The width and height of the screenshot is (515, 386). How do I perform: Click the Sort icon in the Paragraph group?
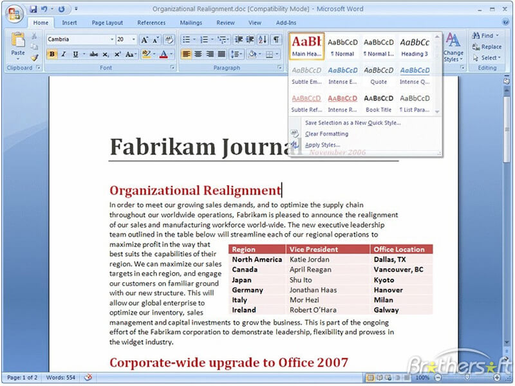pyautogui.click(x=261, y=39)
